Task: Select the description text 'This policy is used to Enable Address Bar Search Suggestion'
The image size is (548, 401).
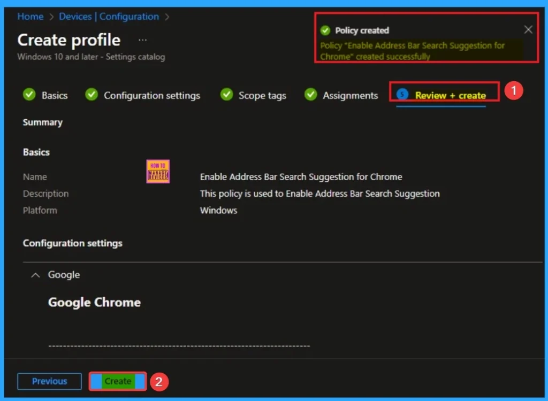Action: (x=320, y=194)
